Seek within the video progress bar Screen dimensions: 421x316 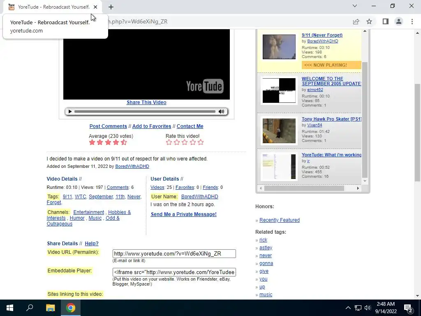pos(145,112)
